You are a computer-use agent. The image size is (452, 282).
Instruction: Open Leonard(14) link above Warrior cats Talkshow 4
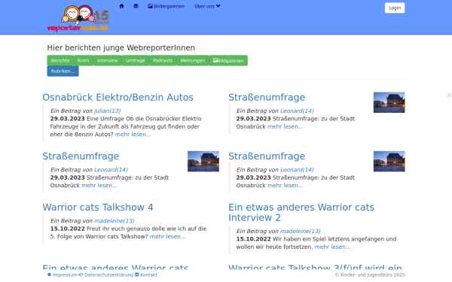[111, 170]
